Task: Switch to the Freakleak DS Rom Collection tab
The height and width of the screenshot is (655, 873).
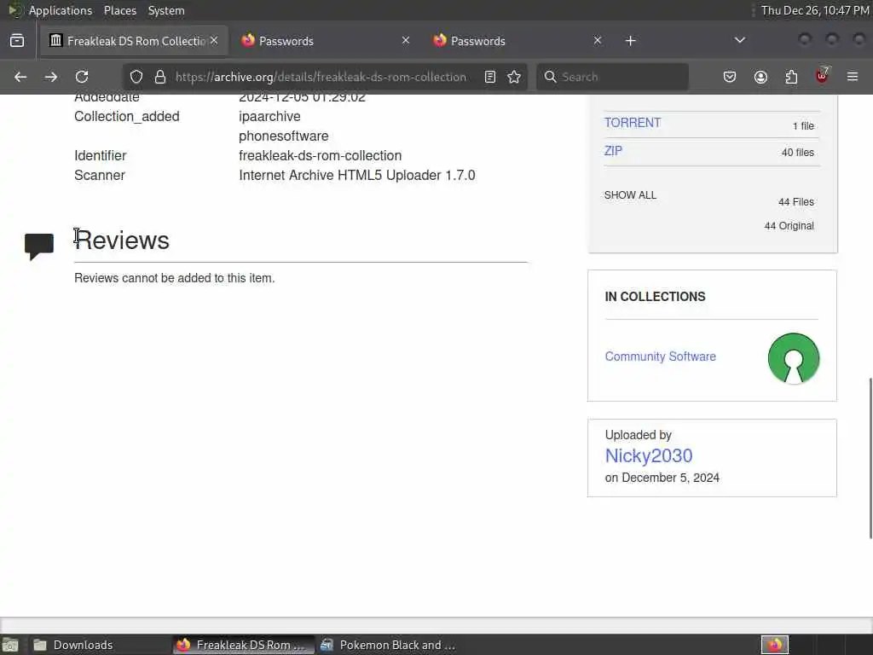Action: tap(134, 41)
